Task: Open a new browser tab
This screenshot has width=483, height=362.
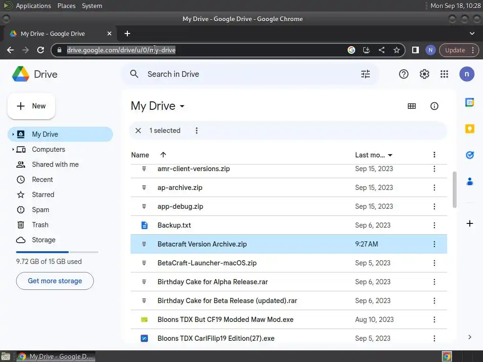Action: click(x=127, y=33)
